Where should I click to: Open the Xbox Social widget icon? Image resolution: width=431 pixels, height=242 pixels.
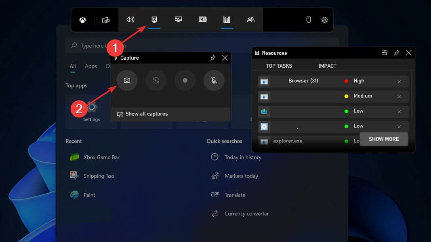(x=251, y=19)
